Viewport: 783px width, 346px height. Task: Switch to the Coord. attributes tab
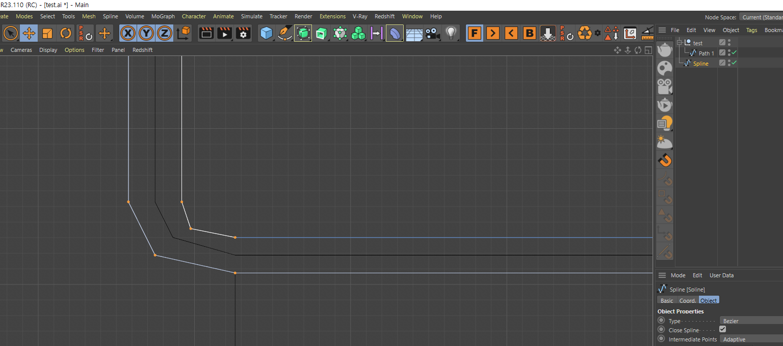(688, 300)
